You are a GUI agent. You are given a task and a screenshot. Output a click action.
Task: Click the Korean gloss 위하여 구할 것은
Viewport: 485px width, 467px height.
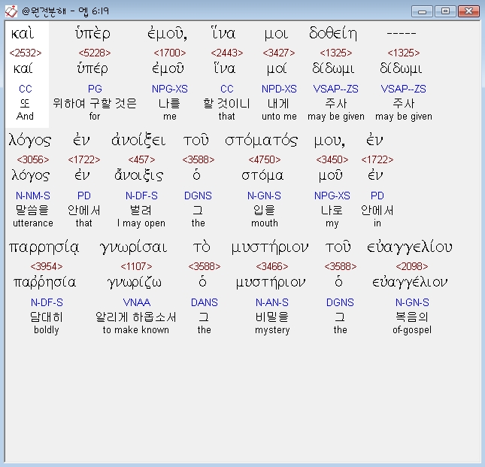[95, 103]
